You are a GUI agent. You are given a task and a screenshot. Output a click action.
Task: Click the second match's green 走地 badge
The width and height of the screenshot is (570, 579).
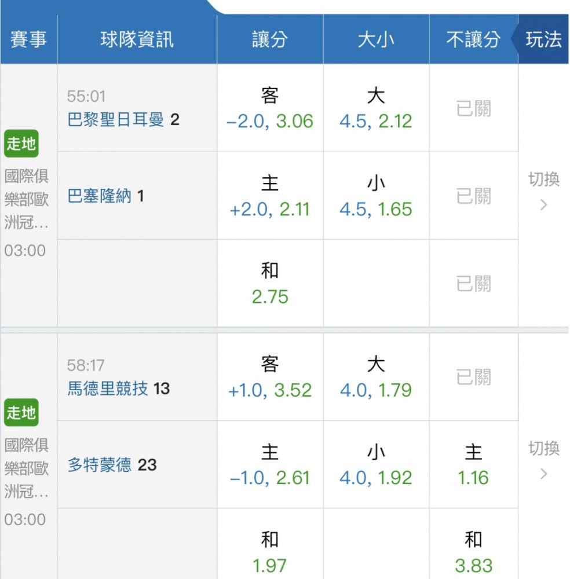click(x=21, y=412)
